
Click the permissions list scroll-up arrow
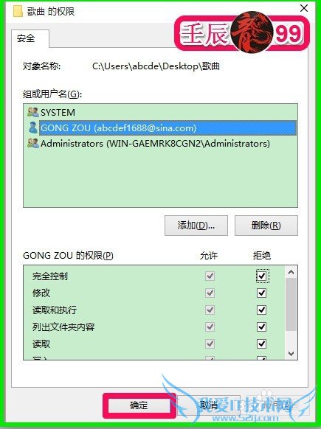291,272
